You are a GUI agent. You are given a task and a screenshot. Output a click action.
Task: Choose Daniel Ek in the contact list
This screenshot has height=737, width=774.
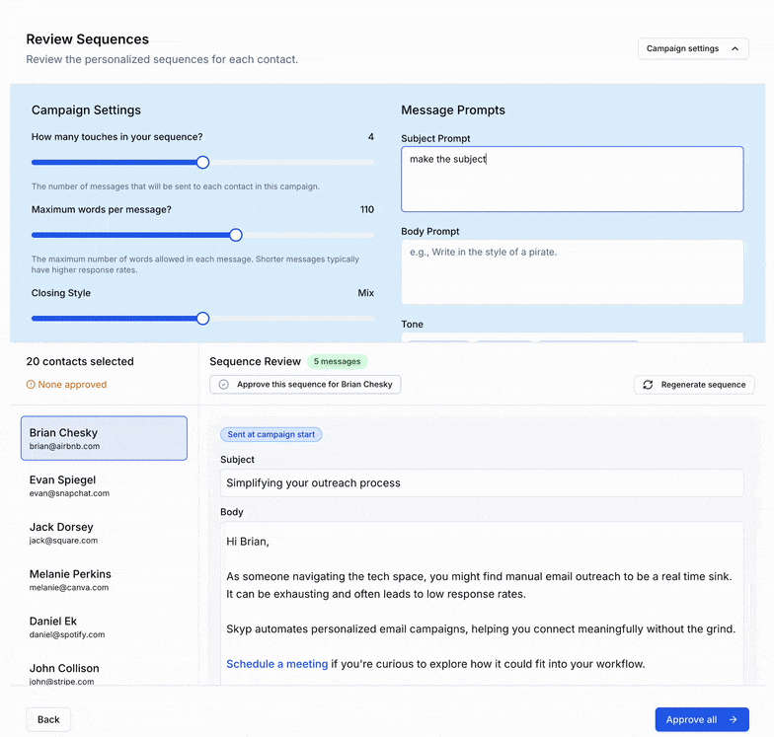(104, 627)
